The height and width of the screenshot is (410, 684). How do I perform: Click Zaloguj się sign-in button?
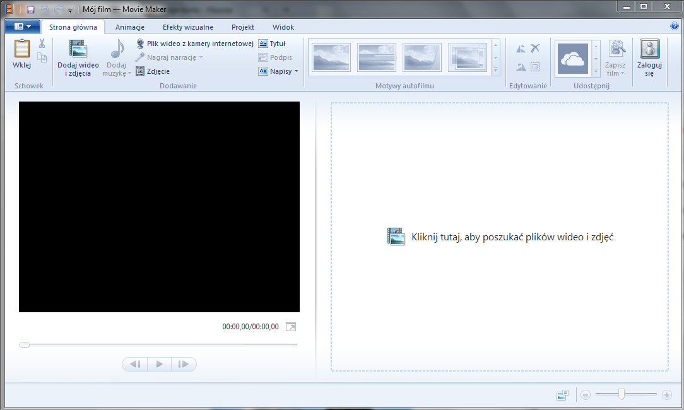point(649,58)
